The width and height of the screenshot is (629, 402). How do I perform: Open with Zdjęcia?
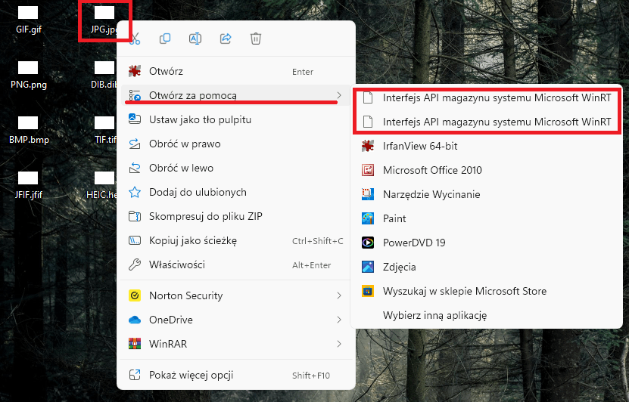487,267
